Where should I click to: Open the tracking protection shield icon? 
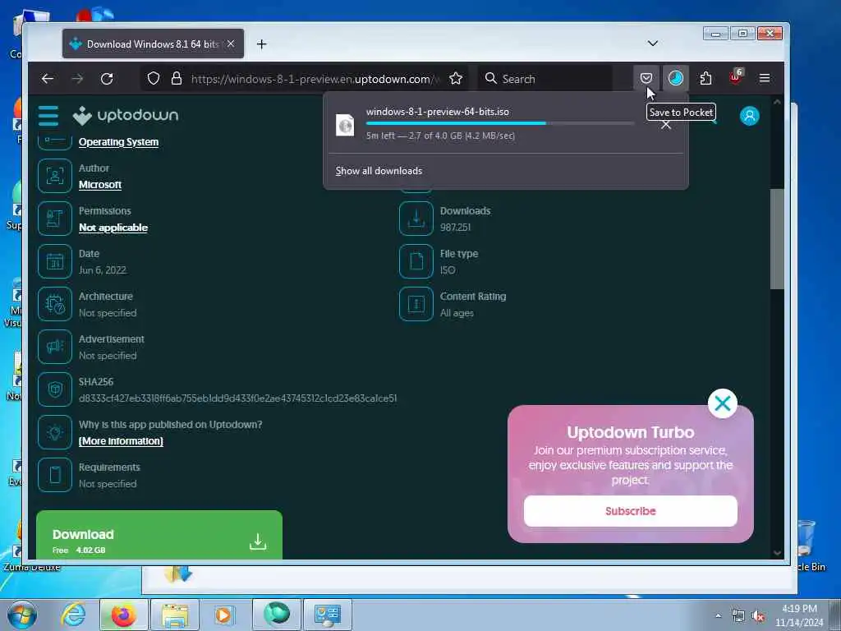tap(154, 79)
